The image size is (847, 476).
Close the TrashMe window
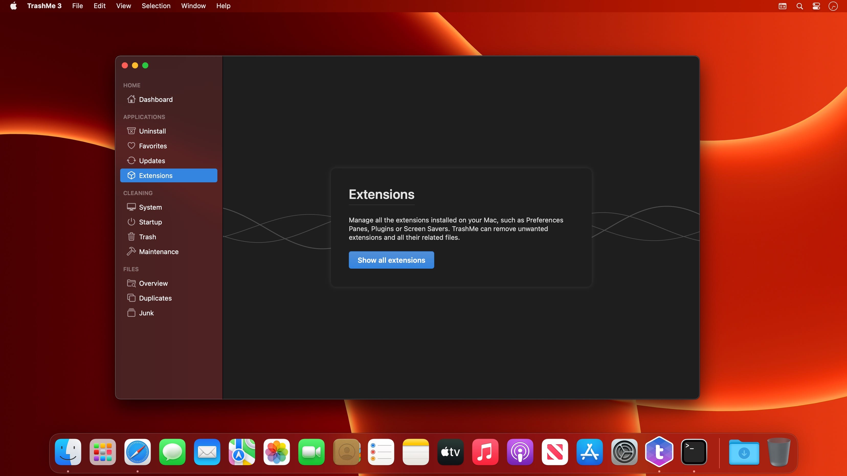(125, 65)
